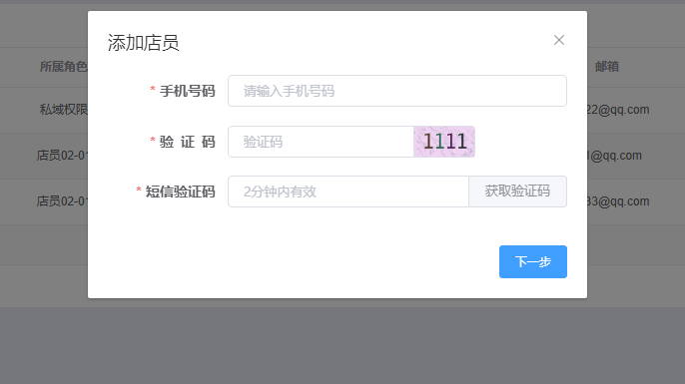Proceed with the 下一步 button

click(533, 261)
